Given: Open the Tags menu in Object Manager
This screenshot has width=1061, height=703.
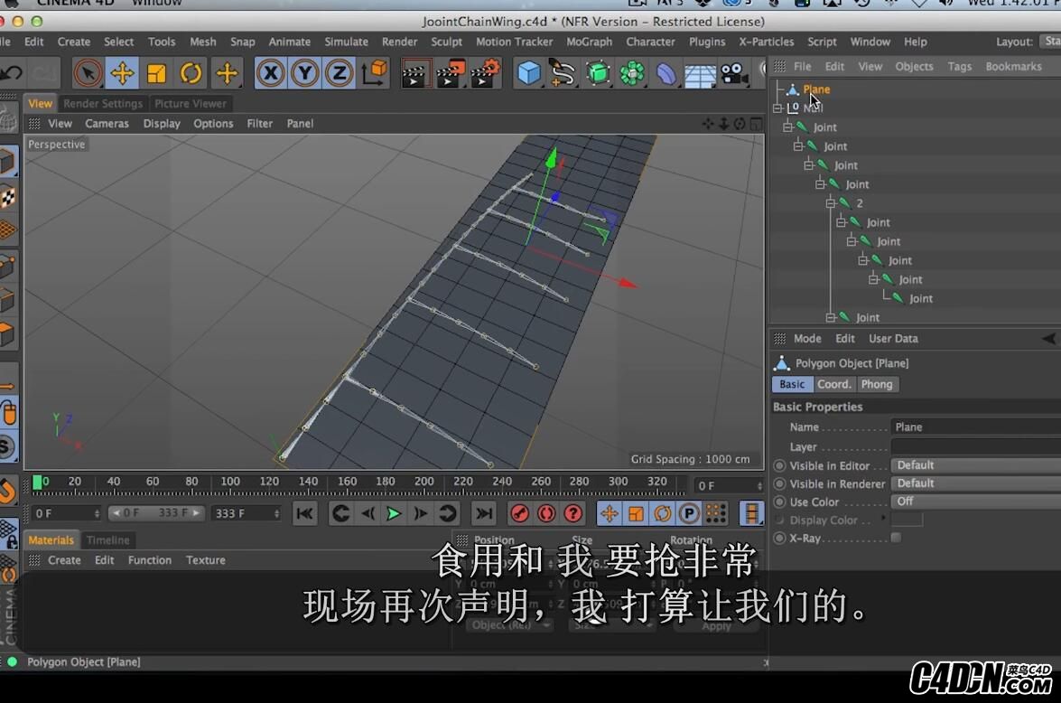Looking at the screenshot, I should 959,66.
